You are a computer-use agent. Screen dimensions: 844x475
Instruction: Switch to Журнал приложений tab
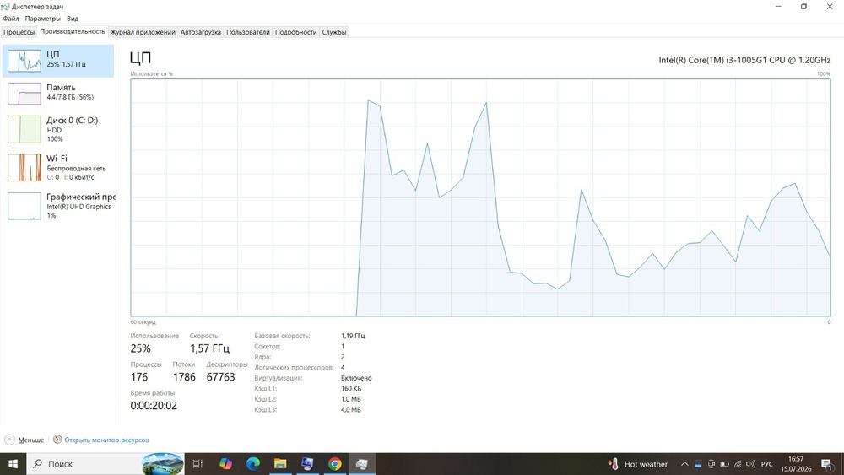point(143,32)
